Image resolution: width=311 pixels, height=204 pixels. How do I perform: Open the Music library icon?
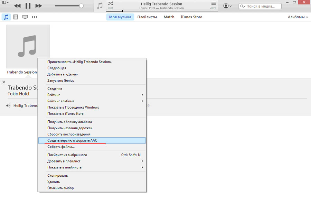(6, 17)
